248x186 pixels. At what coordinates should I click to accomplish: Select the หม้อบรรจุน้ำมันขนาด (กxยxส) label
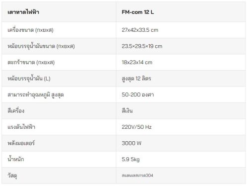click(41, 46)
